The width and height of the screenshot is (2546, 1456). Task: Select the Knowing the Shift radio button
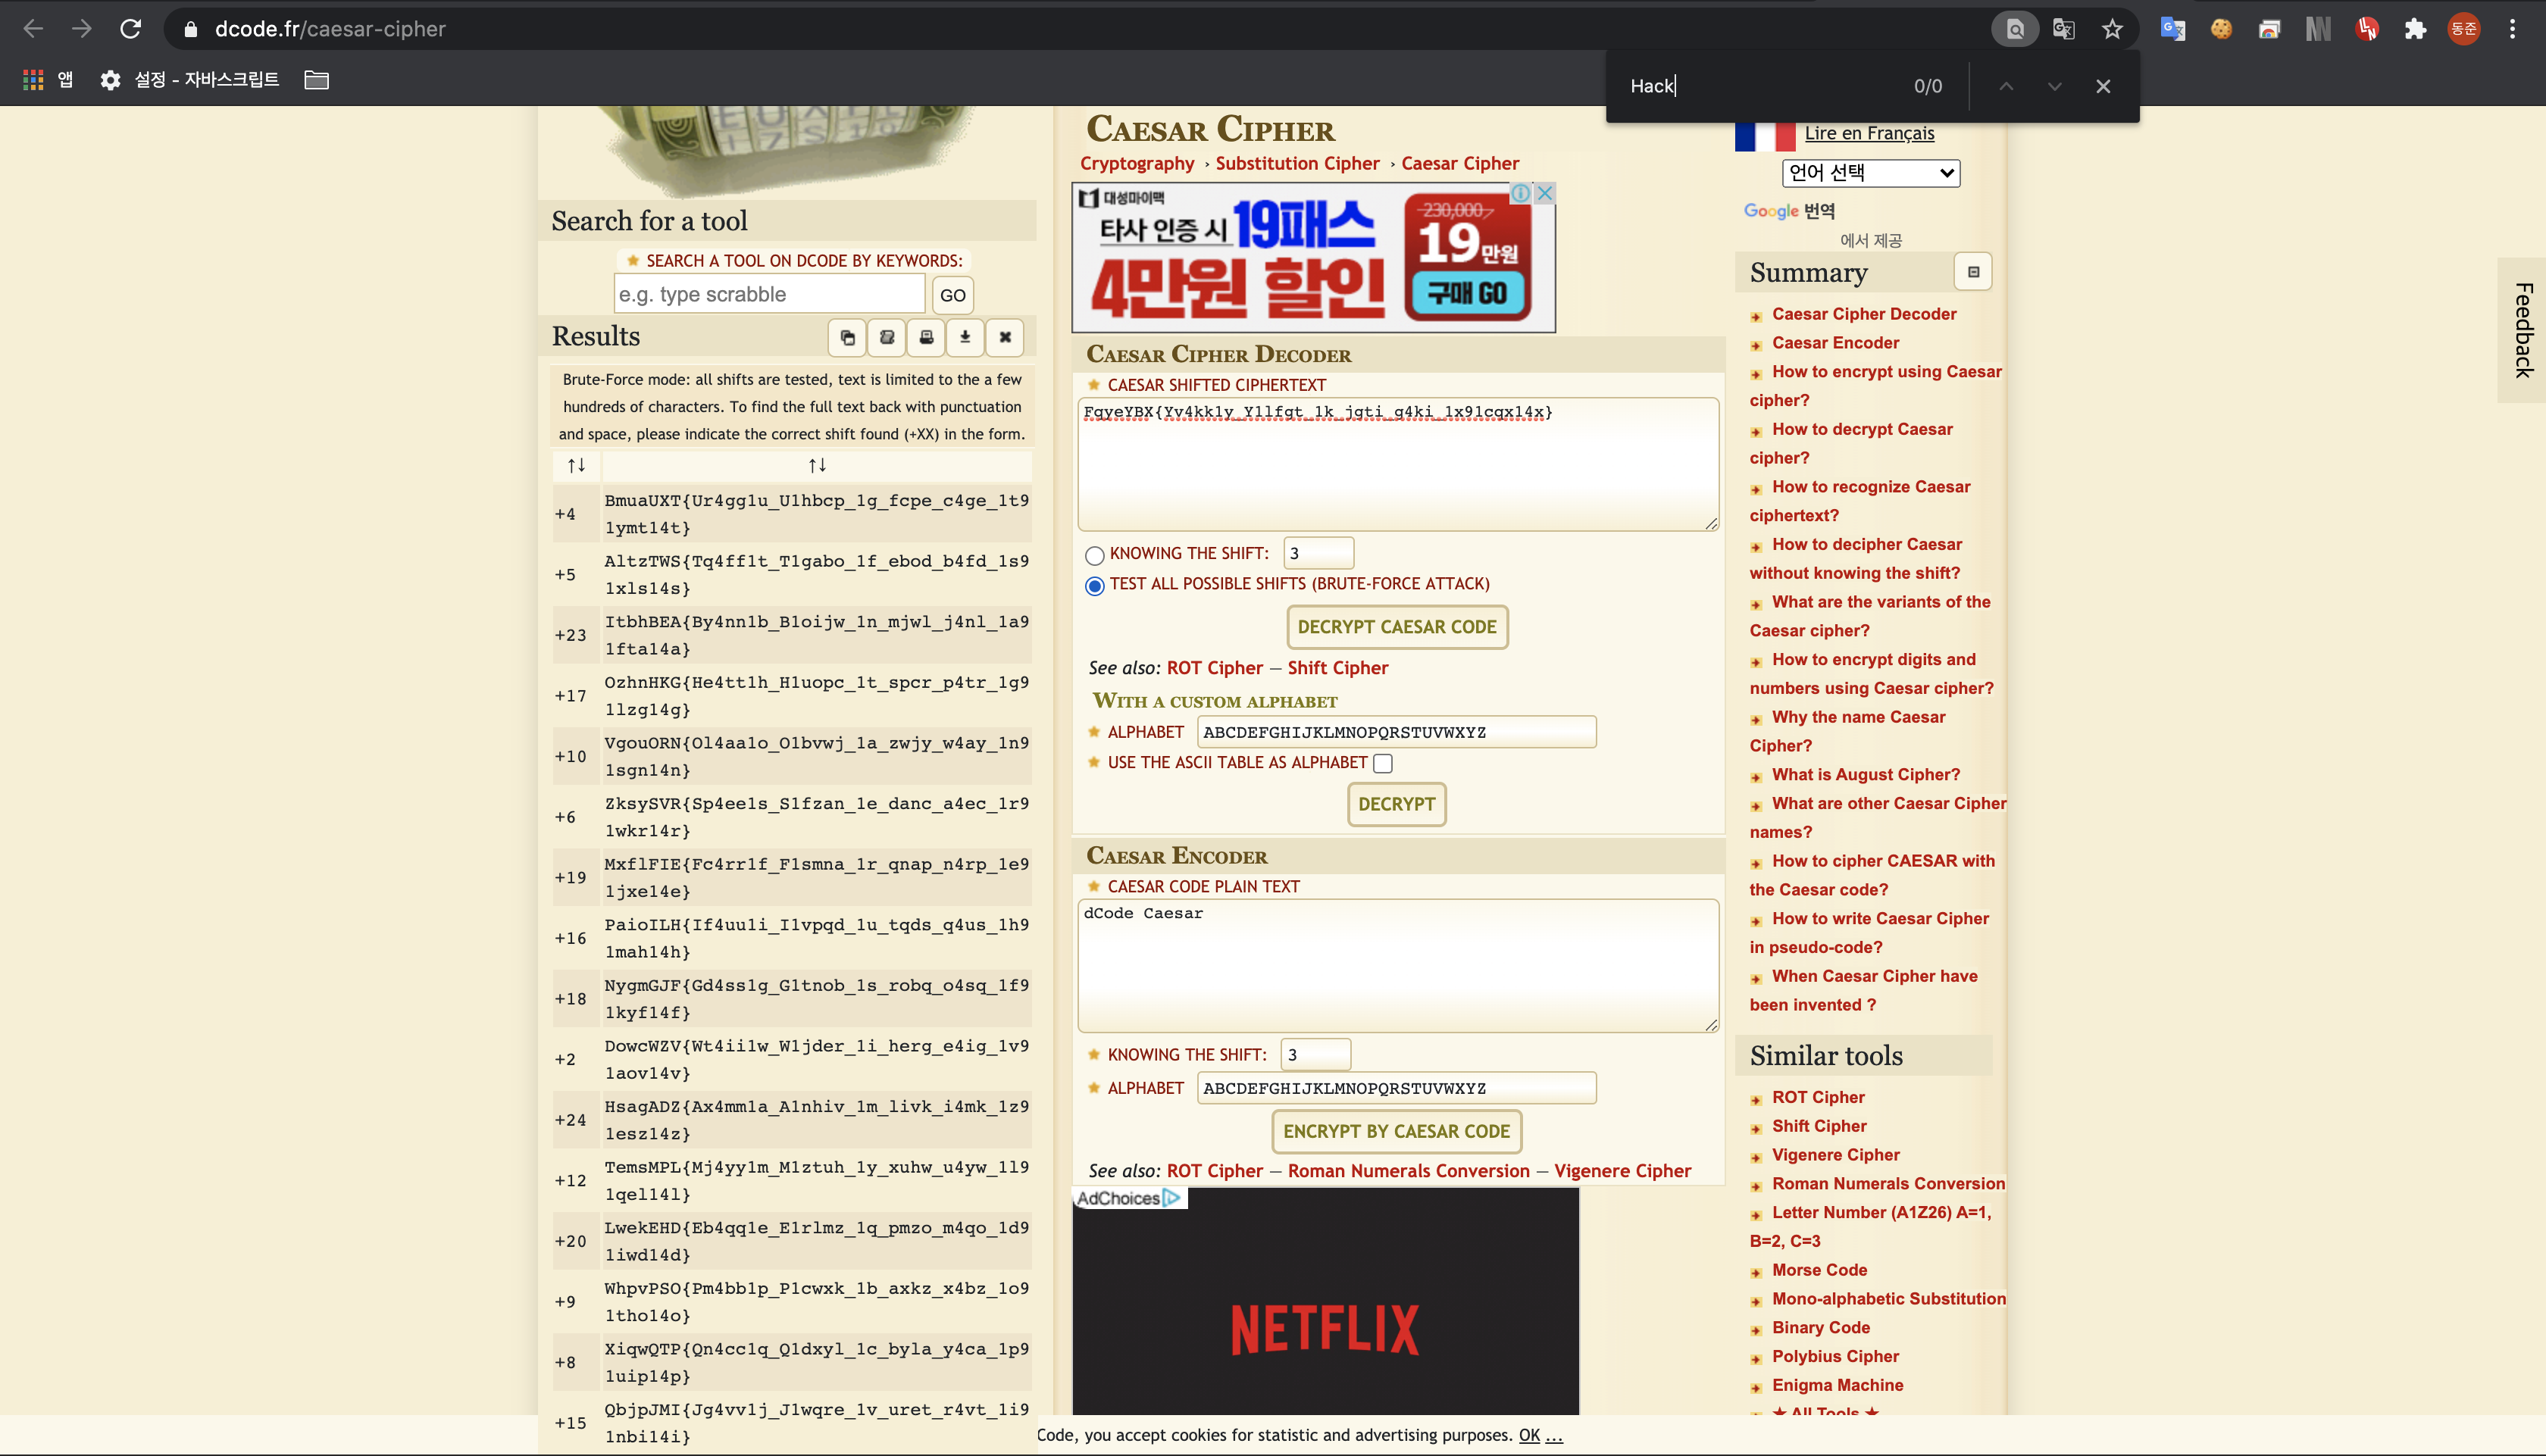tap(1095, 555)
